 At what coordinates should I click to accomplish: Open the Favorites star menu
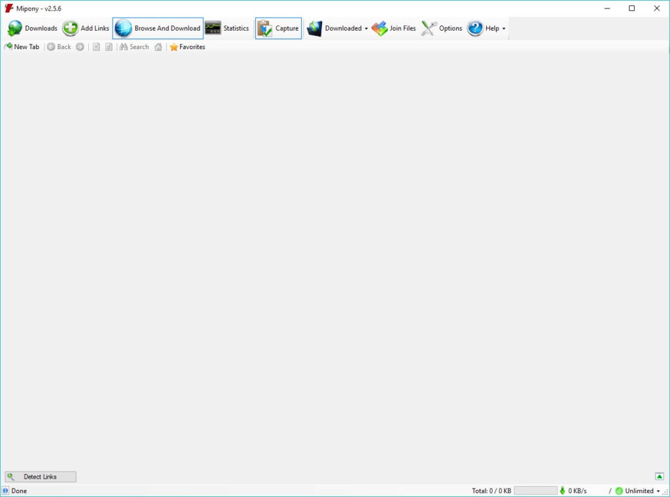187,47
